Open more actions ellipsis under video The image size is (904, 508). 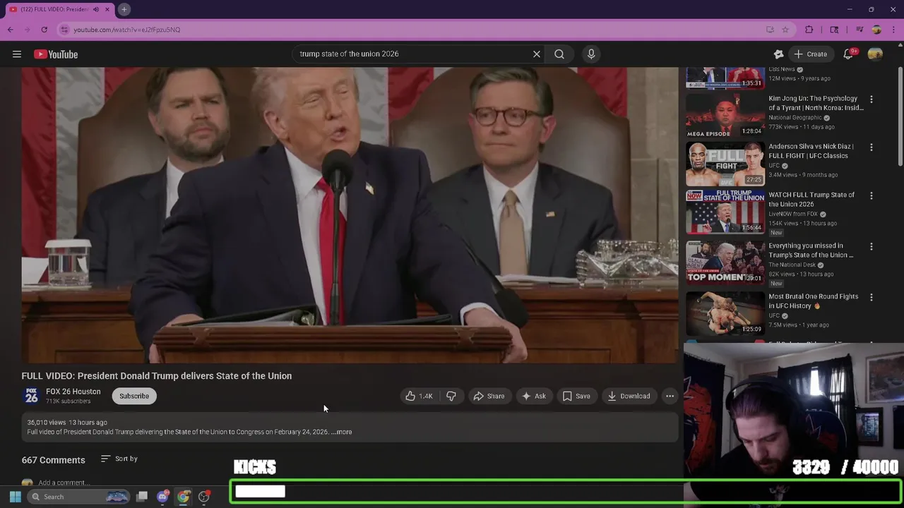670,396
